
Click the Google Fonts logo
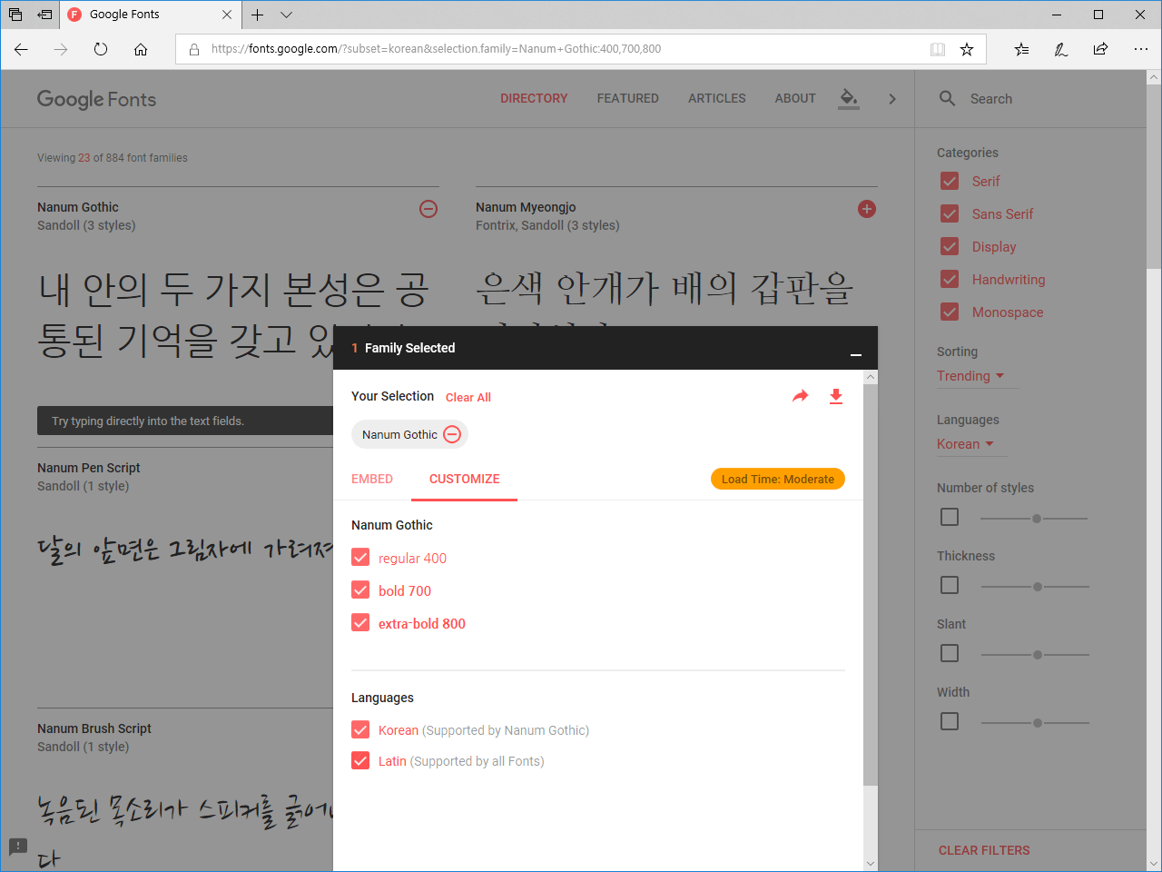[96, 99]
